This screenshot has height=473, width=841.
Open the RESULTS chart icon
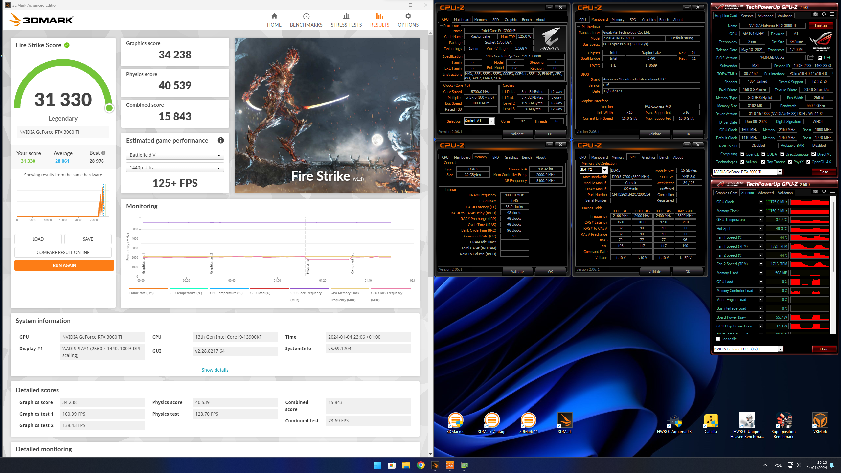tap(380, 16)
